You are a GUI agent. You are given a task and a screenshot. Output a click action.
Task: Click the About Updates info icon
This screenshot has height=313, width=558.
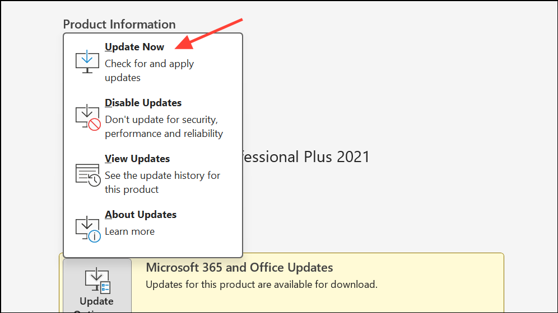tap(88, 229)
